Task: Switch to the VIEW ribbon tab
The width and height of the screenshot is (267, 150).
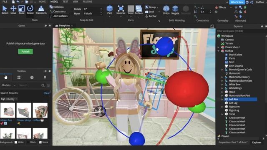Action: (x=76, y=2)
